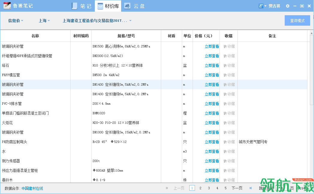
Task: Click the user account E icon
Action: click(x=261, y=6)
